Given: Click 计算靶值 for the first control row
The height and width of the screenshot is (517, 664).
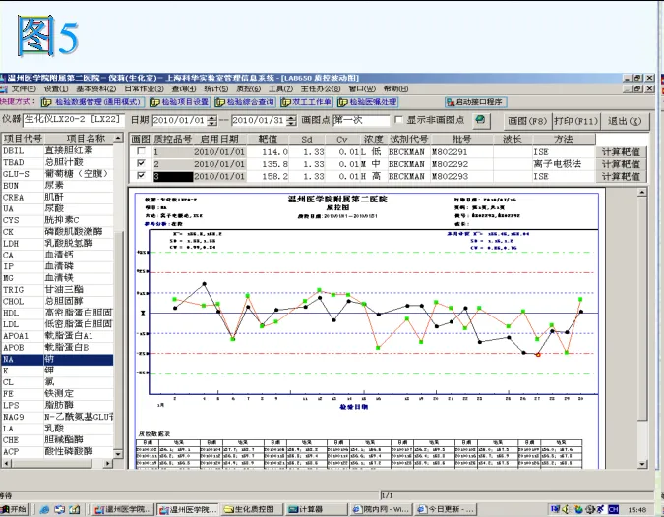Looking at the screenshot, I should click(x=622, y=152).
